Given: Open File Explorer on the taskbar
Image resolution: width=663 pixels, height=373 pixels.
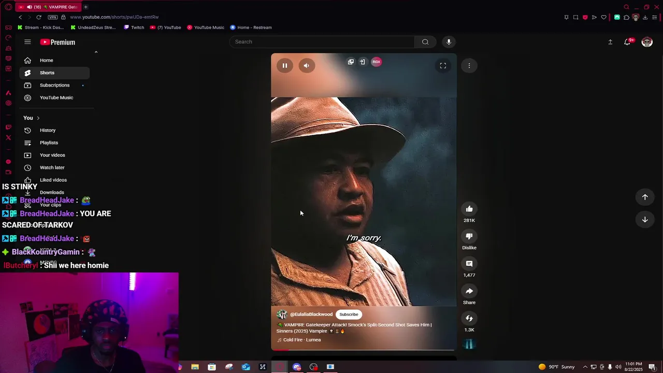Looking at the screenshot, I should click(195, 367).
